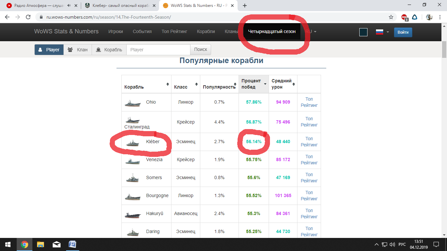The image size is (447, 251).
Task: Open WoWS Stats & Numbers home link
Action: click(x=66, y=31)
